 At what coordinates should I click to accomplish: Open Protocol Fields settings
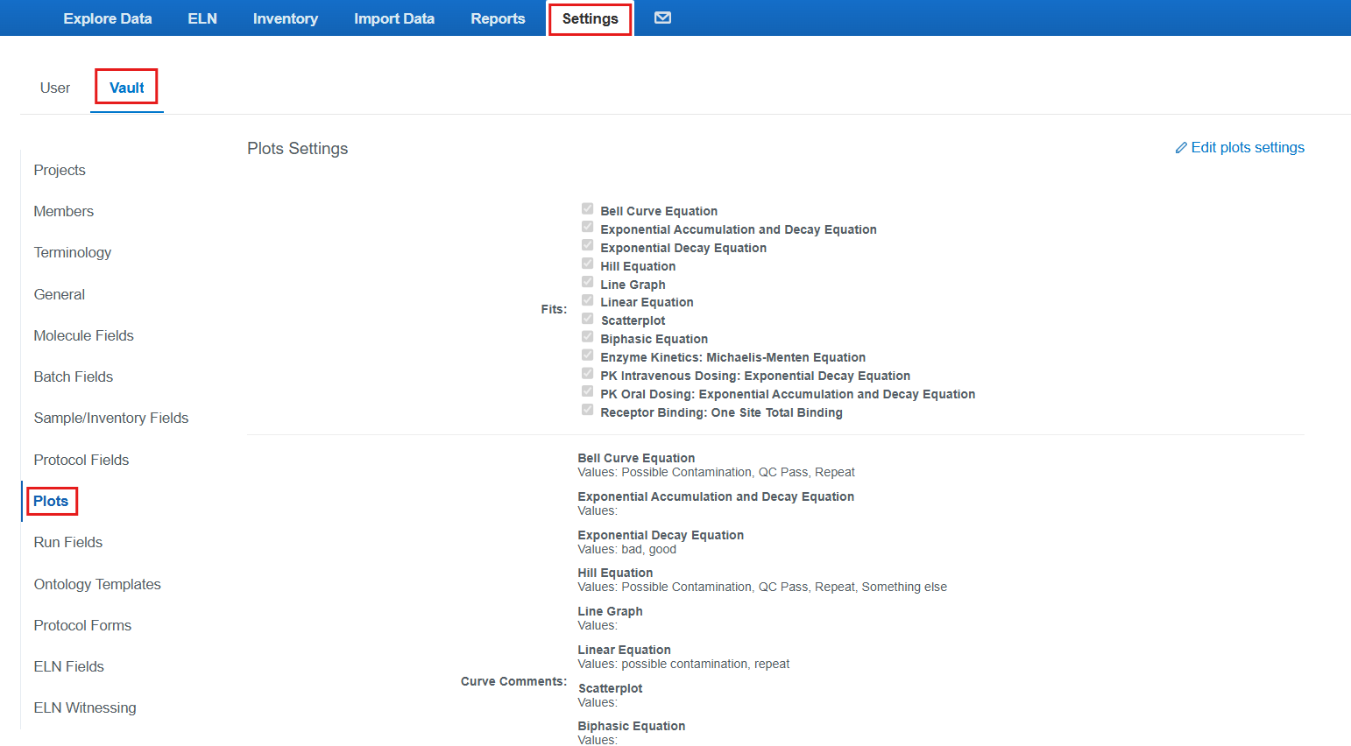(81, 460)
